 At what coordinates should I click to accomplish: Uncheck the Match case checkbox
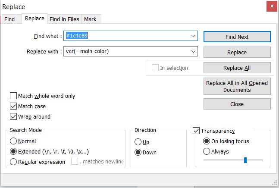coord(13,106)
